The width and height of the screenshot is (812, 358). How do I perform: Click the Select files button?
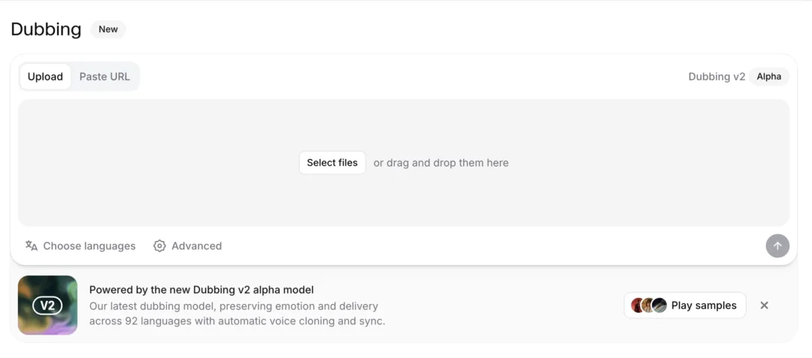pyautogui.click(x=332, y=163)
